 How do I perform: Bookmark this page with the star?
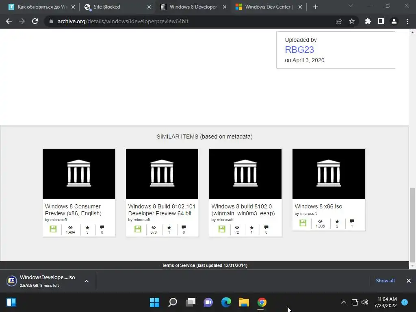tap(352, 21)
